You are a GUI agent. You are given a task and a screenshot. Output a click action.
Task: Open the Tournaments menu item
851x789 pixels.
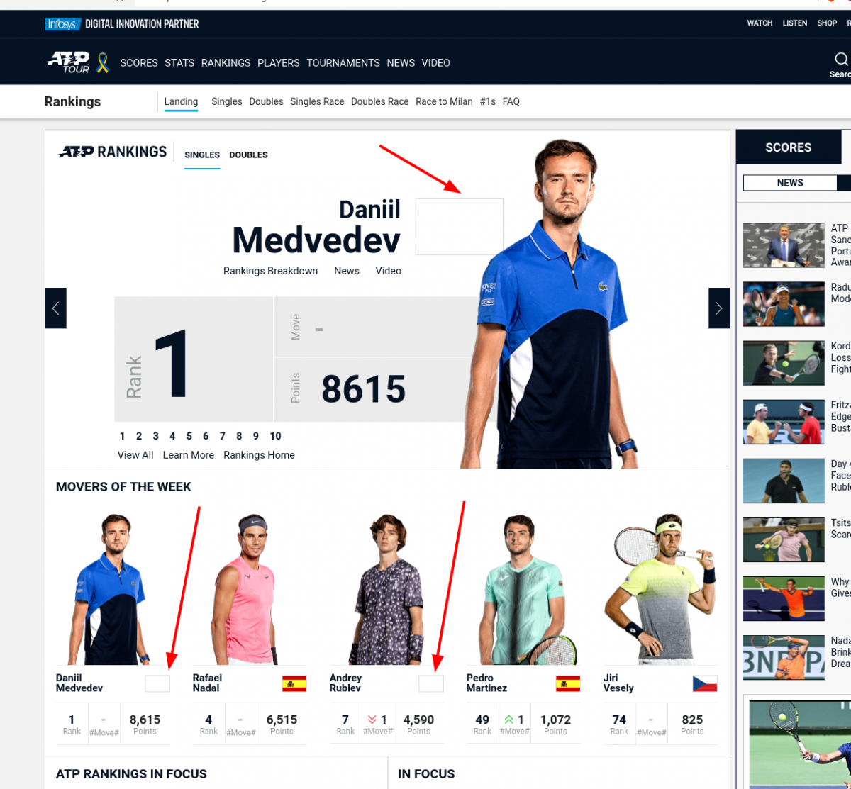[x=343, y=62]
